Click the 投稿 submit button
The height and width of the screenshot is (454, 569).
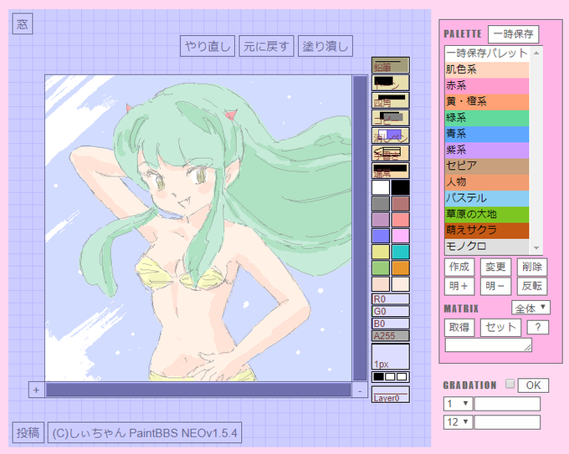tap(28, 432)
